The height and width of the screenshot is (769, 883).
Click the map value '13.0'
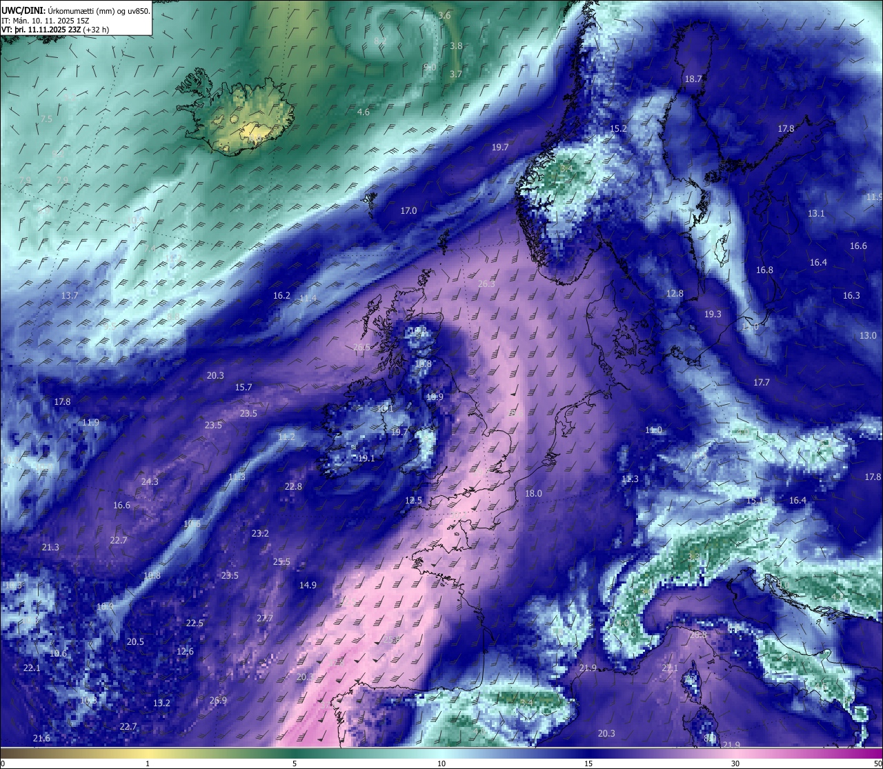point(868,335)
